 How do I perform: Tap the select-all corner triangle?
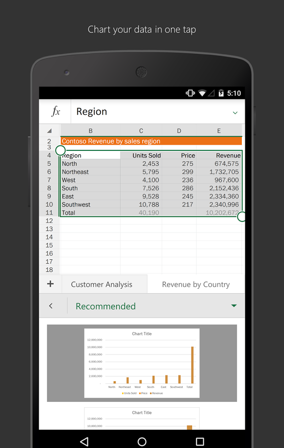(x=49, y=131)
